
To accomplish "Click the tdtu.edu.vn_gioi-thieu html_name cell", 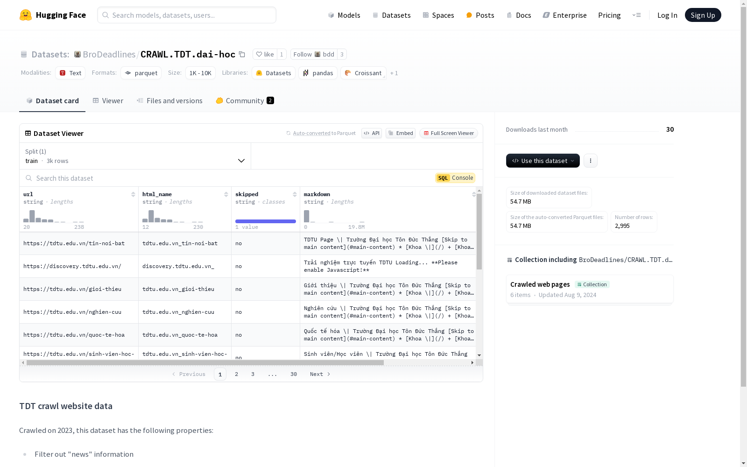I will pos(185,289).
